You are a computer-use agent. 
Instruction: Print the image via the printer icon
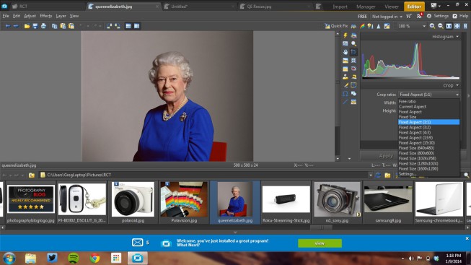(43, 26)
